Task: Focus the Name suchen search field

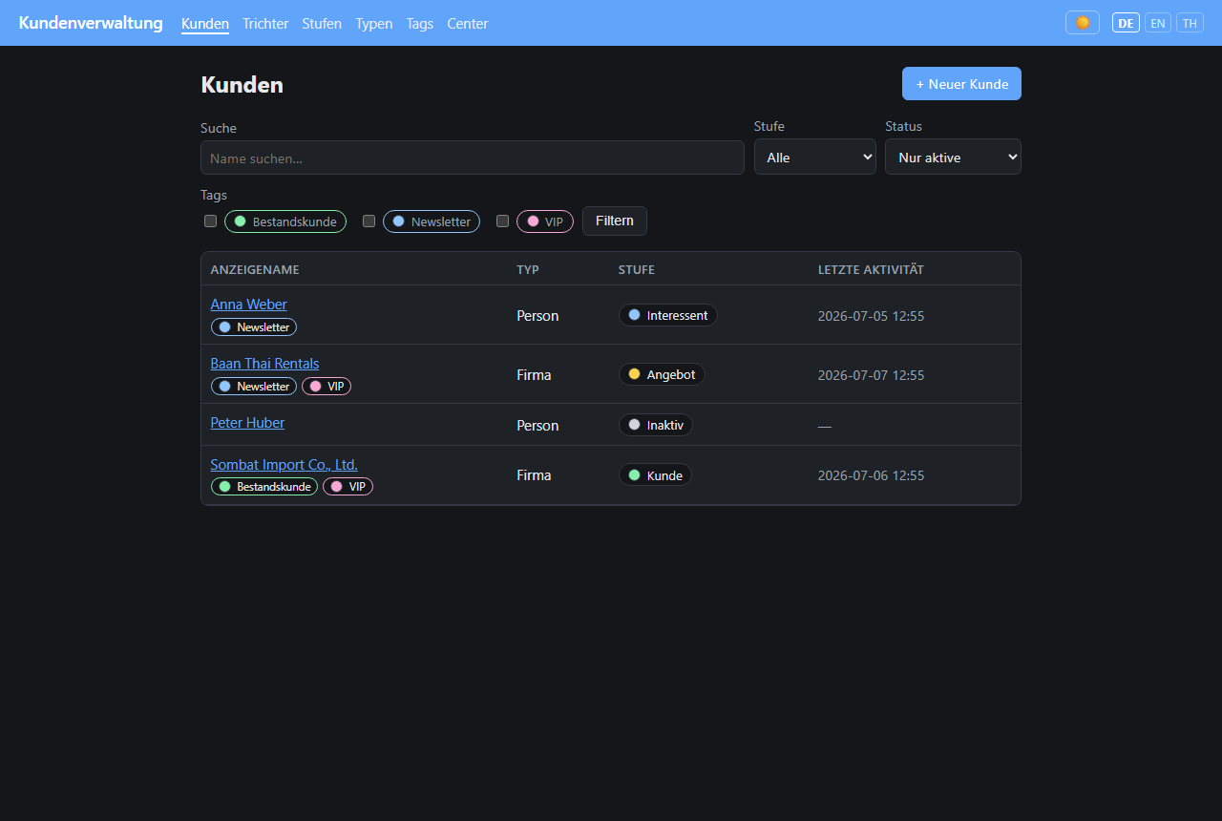Action: [x=473, y=158]
